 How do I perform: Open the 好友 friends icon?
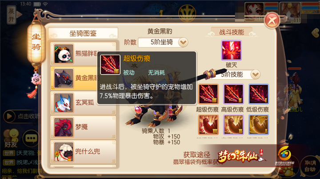pos(11,138)
